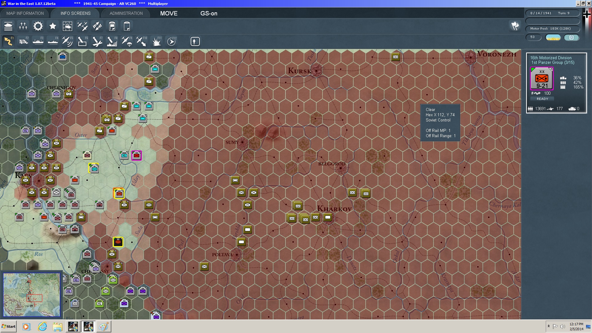
Task: Select the F8 bomb city mode
Action: pos(112,41)
